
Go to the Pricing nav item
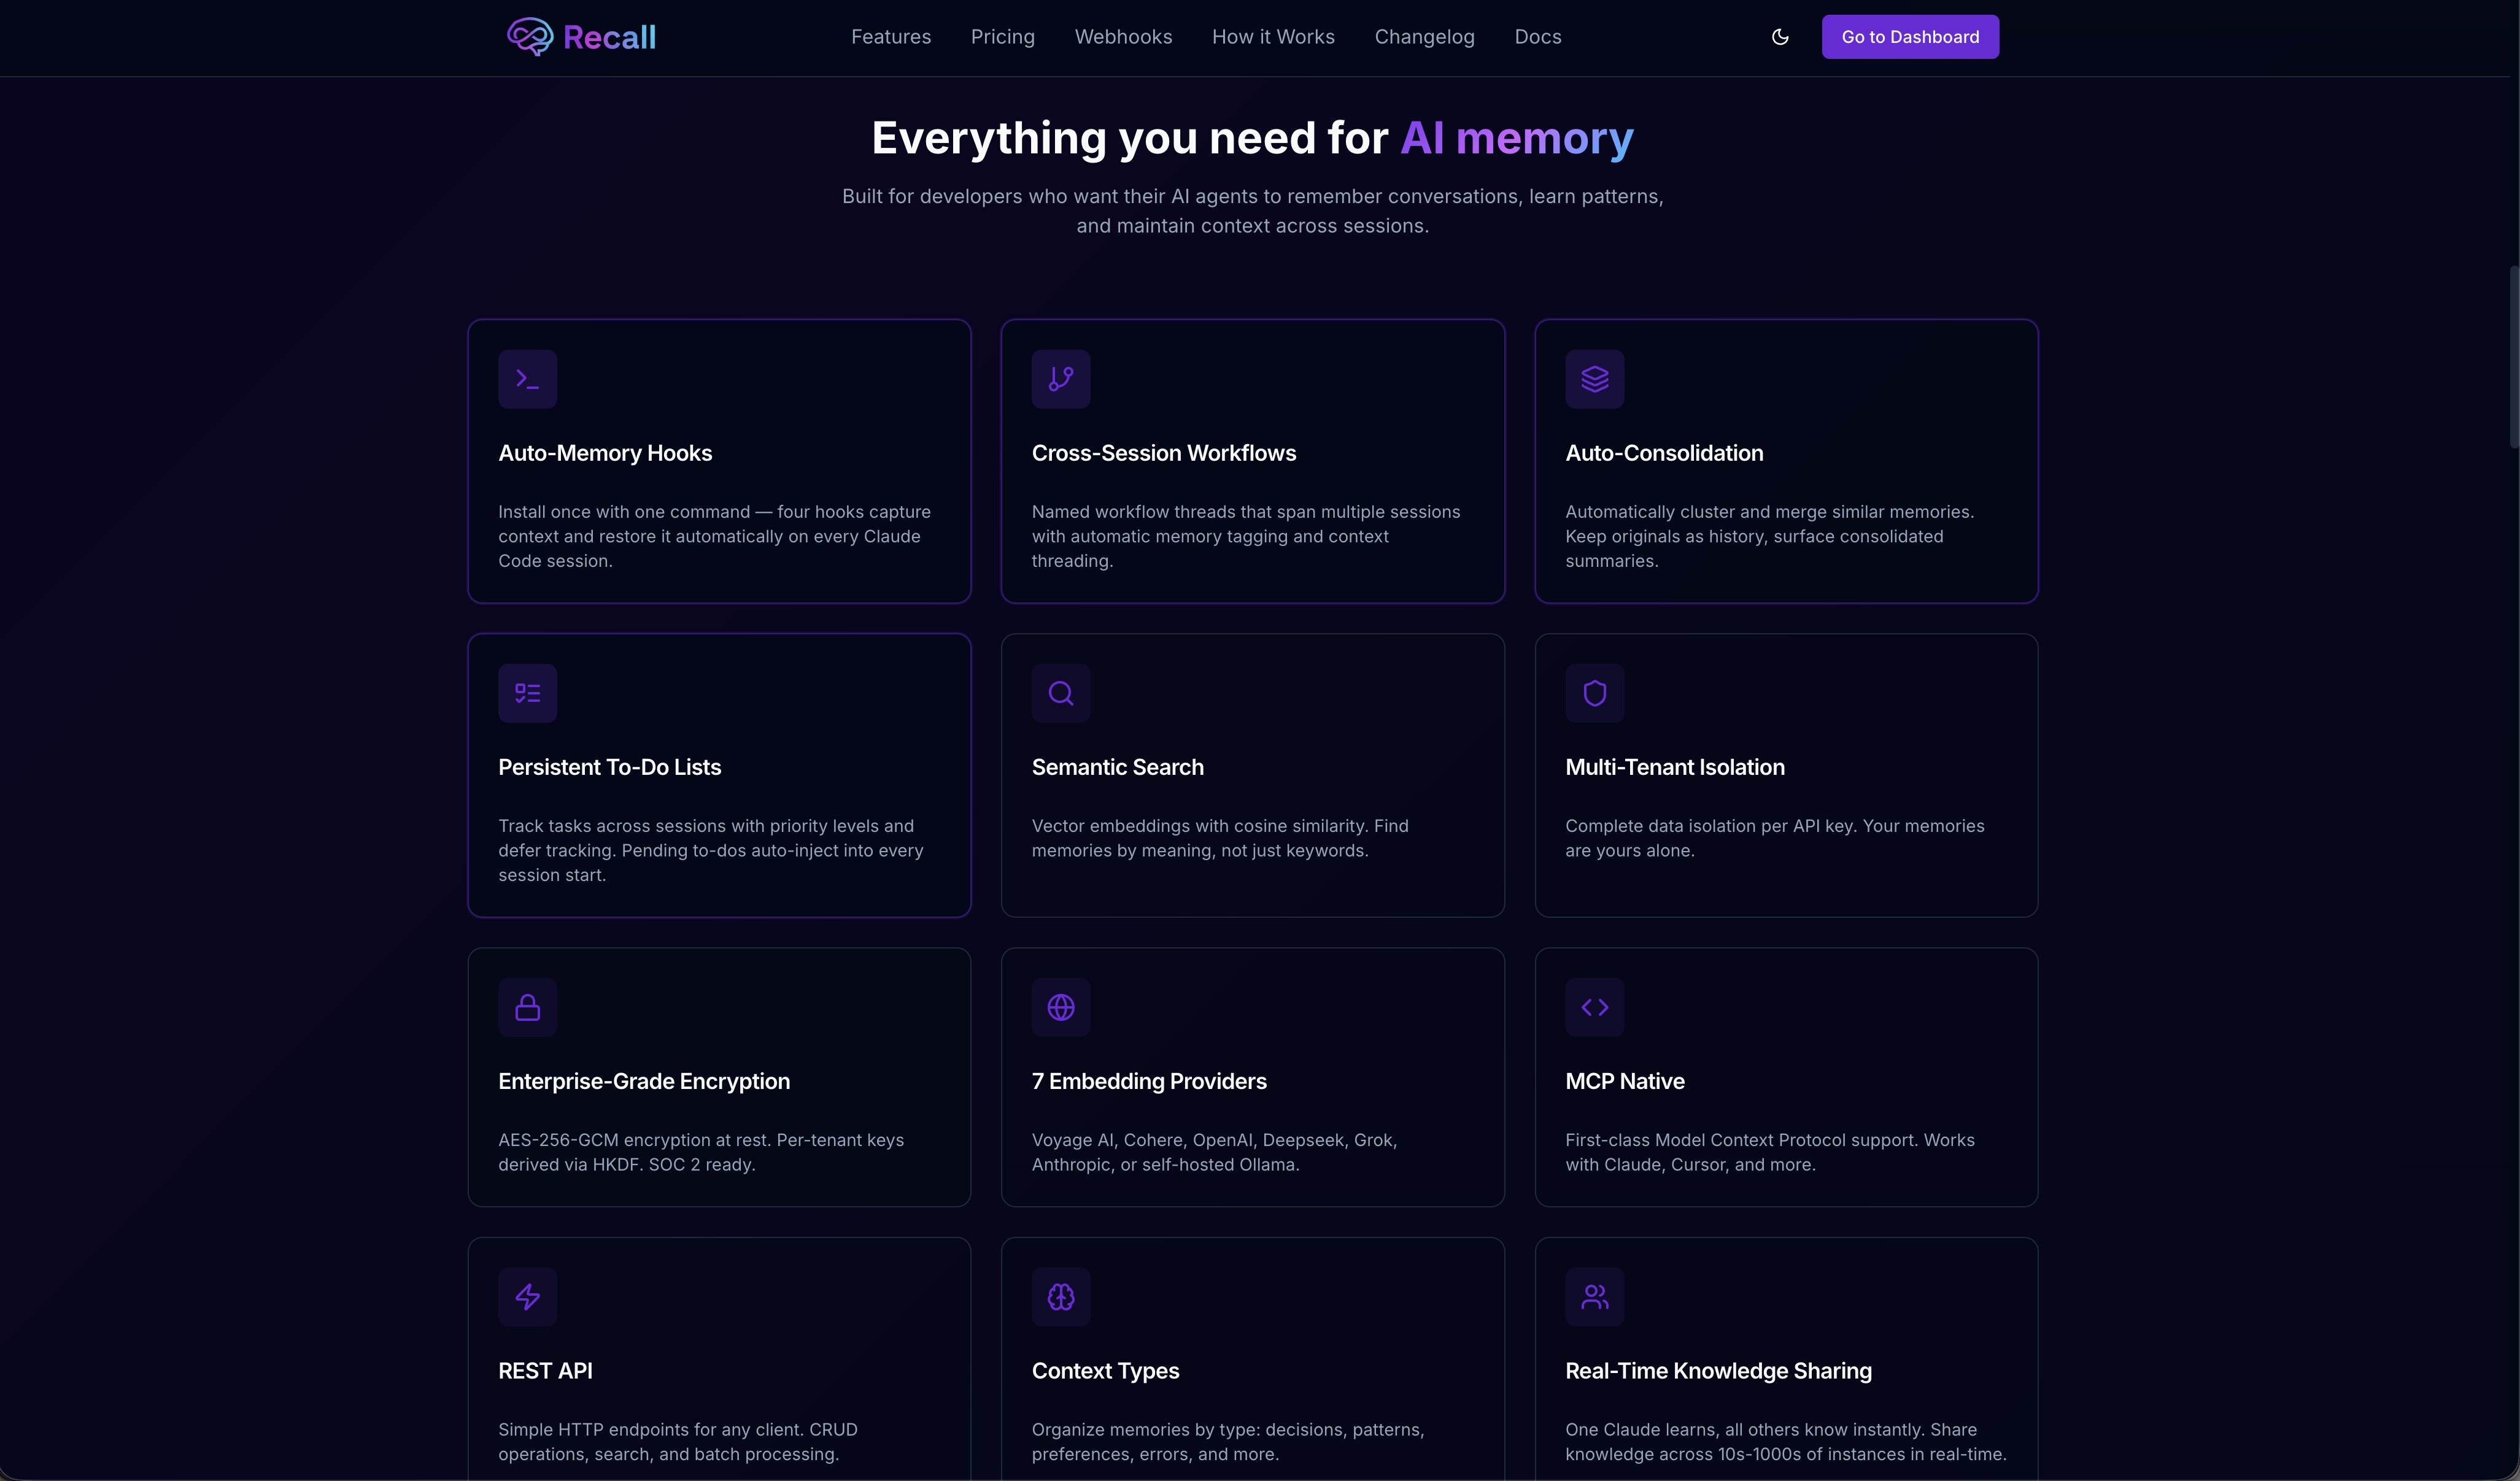1002,37
